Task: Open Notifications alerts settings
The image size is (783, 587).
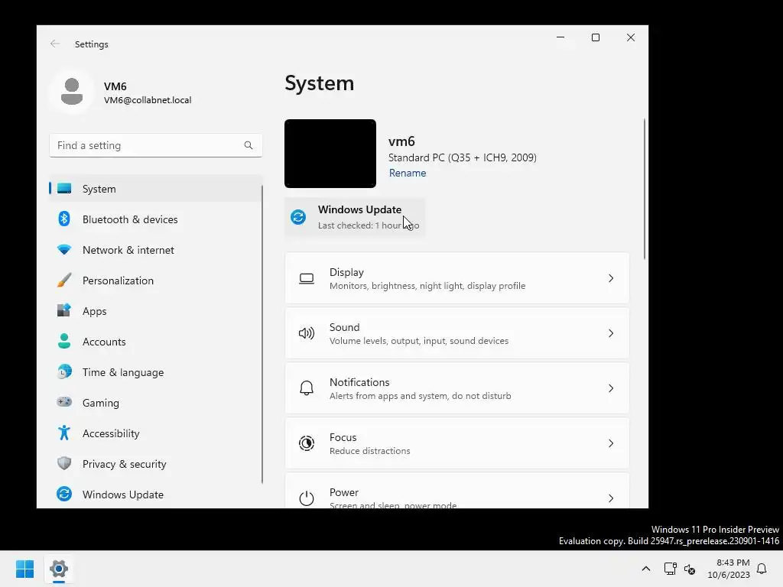Action: pyautogui.click(x=457, y=388)
